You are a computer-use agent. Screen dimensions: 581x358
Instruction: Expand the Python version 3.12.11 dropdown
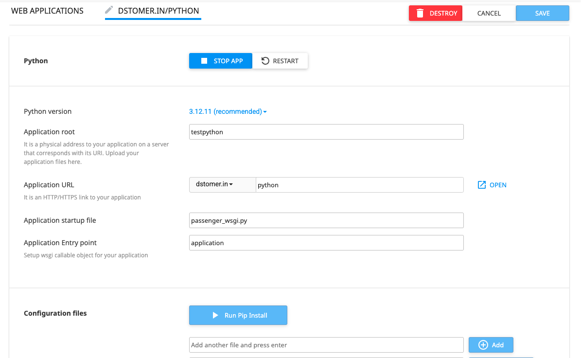tap(228, 111)
